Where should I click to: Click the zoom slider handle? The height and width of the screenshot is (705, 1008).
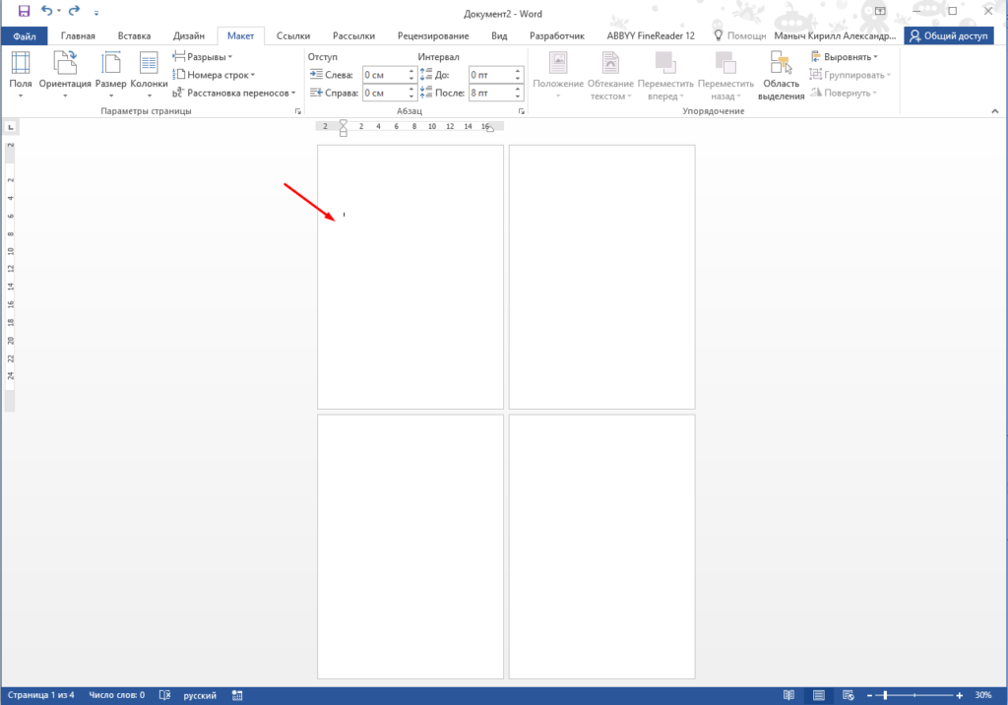885,695
